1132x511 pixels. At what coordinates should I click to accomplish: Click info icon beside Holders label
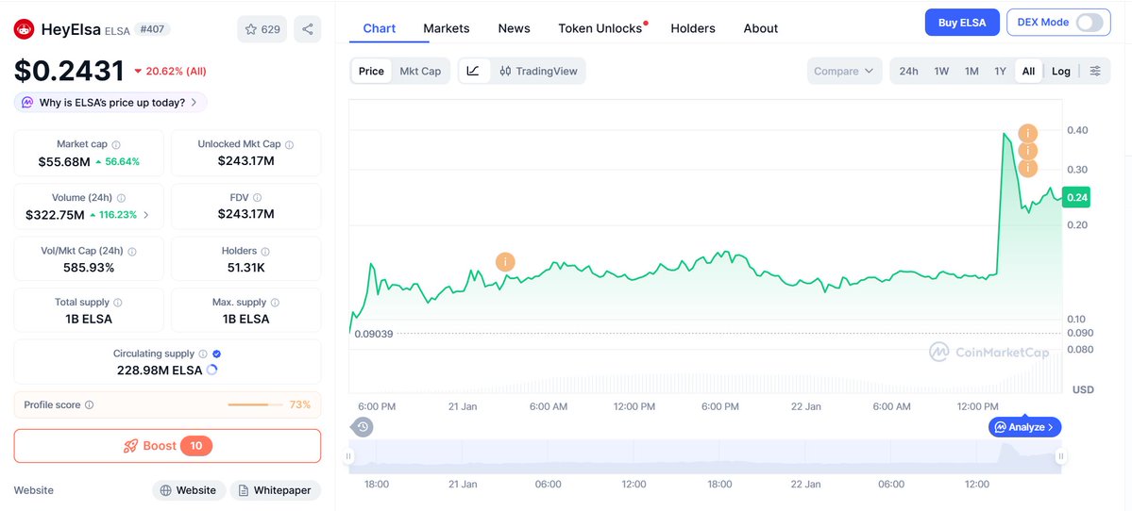click(265, 252)
